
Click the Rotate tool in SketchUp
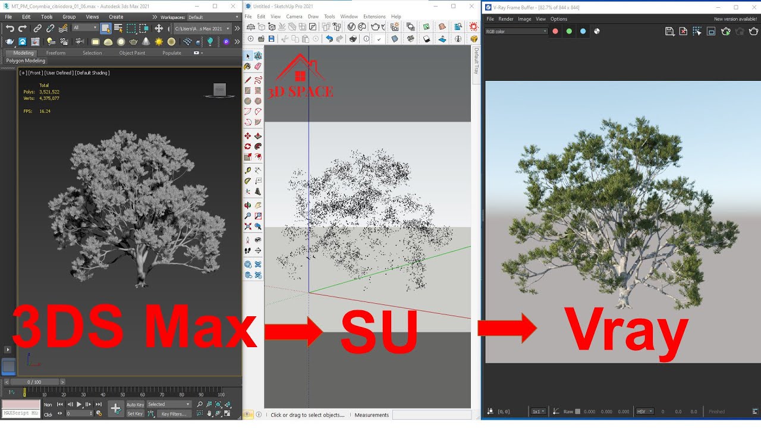point(248,146)
